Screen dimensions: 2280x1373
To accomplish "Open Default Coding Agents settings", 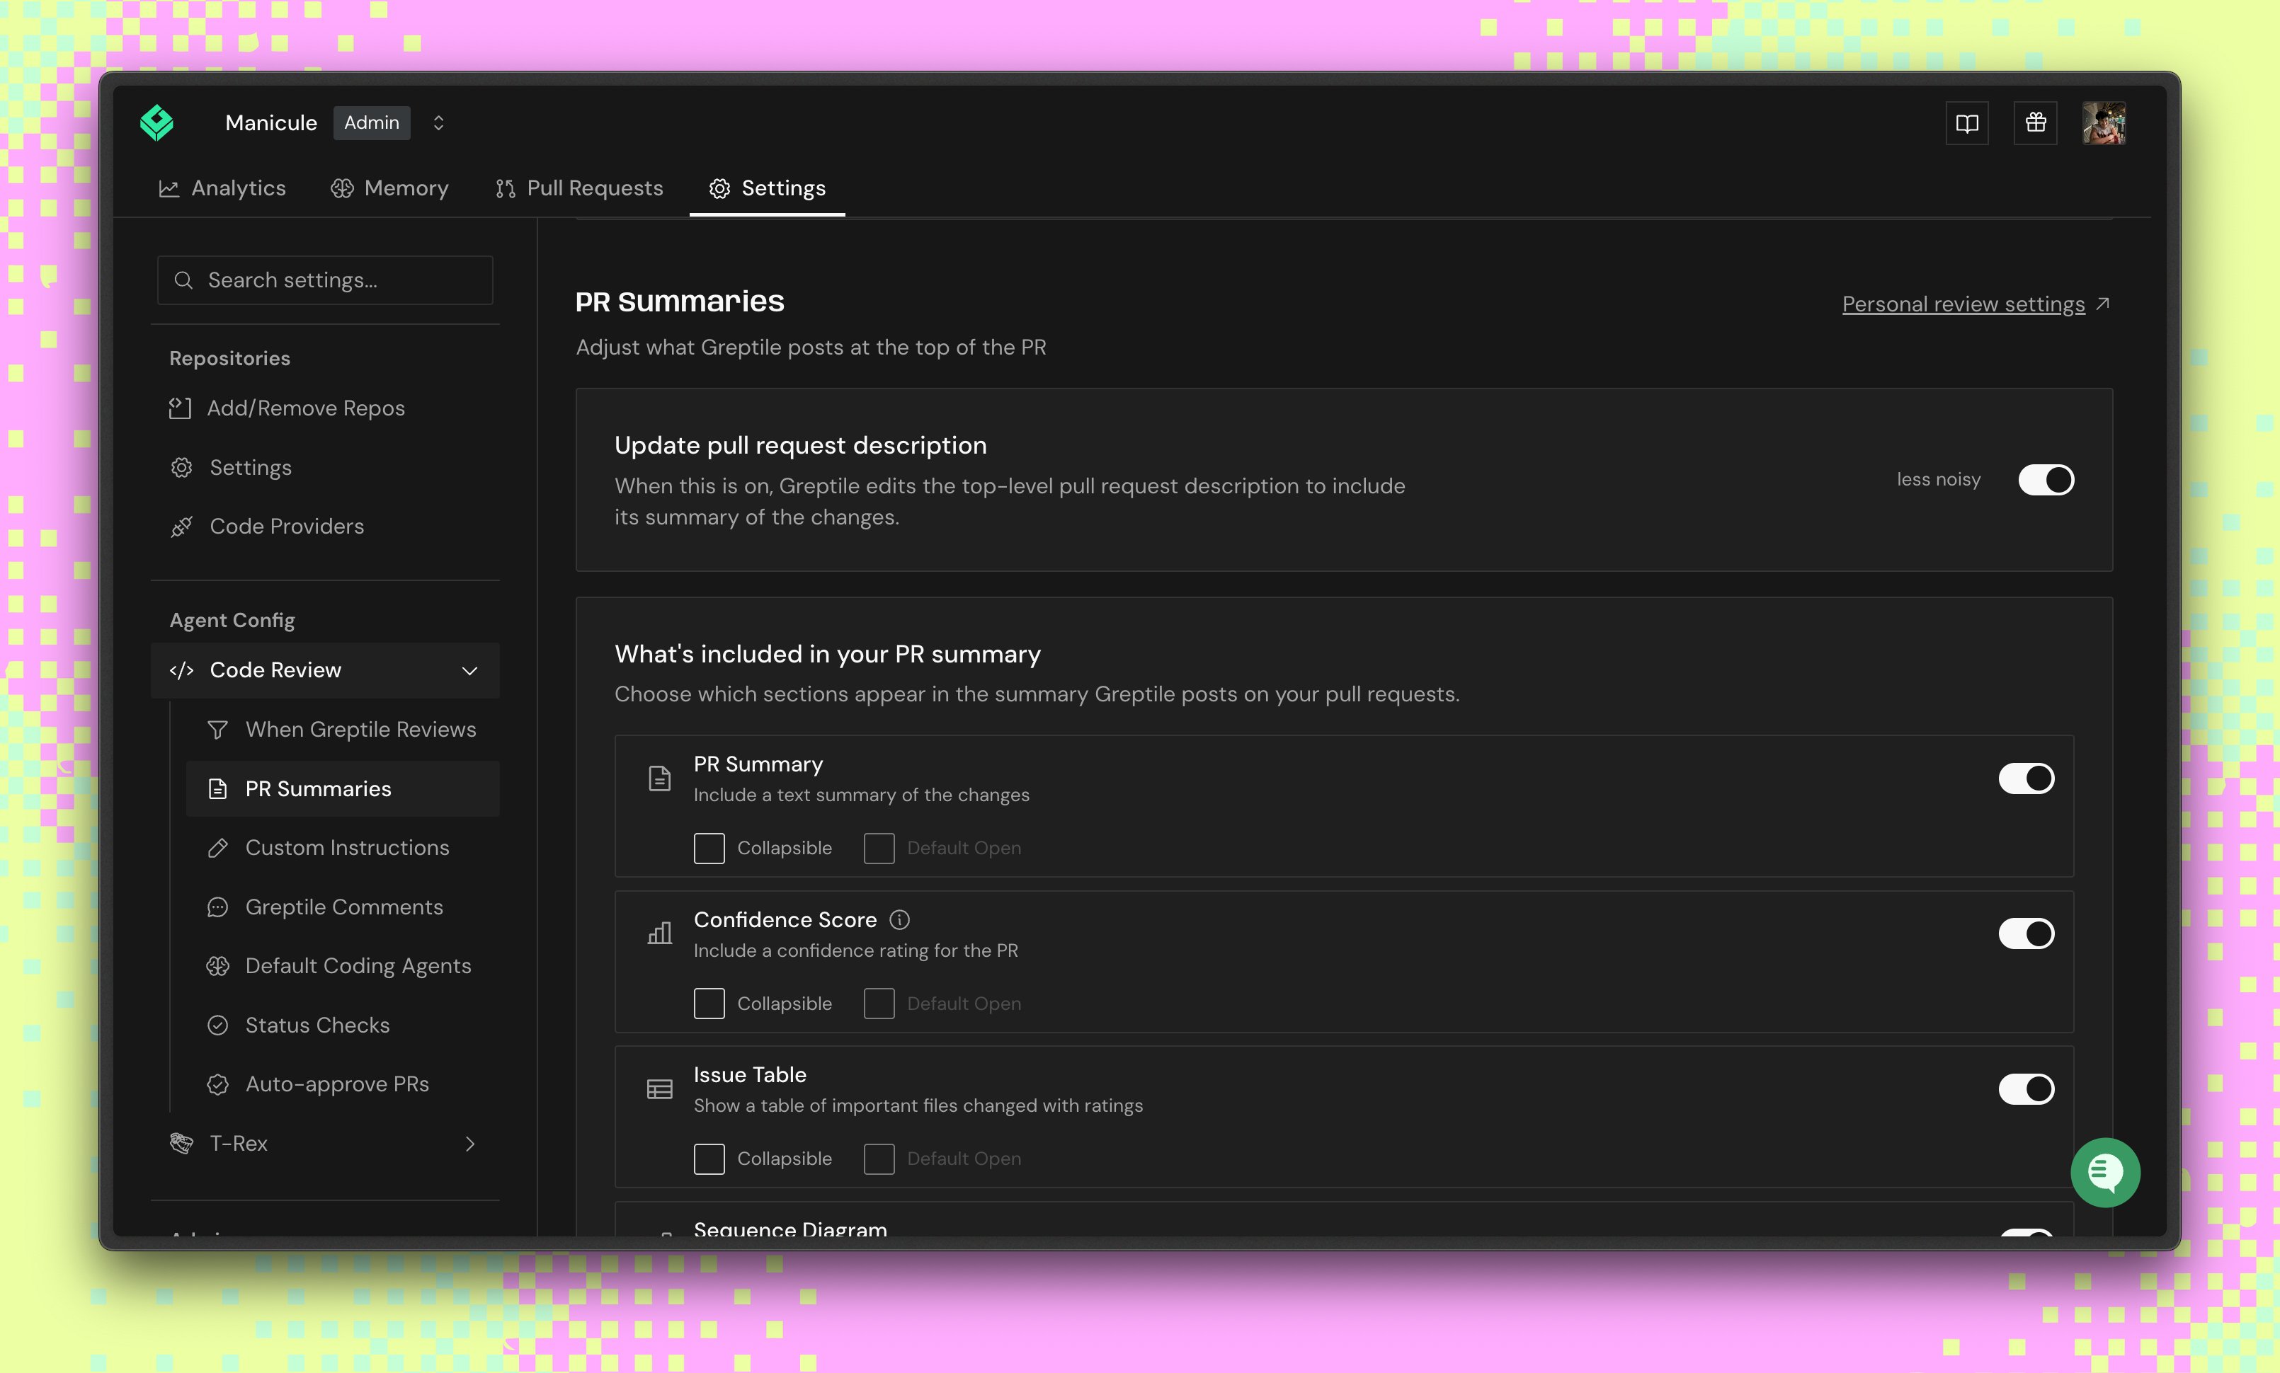I will [343, 966].
